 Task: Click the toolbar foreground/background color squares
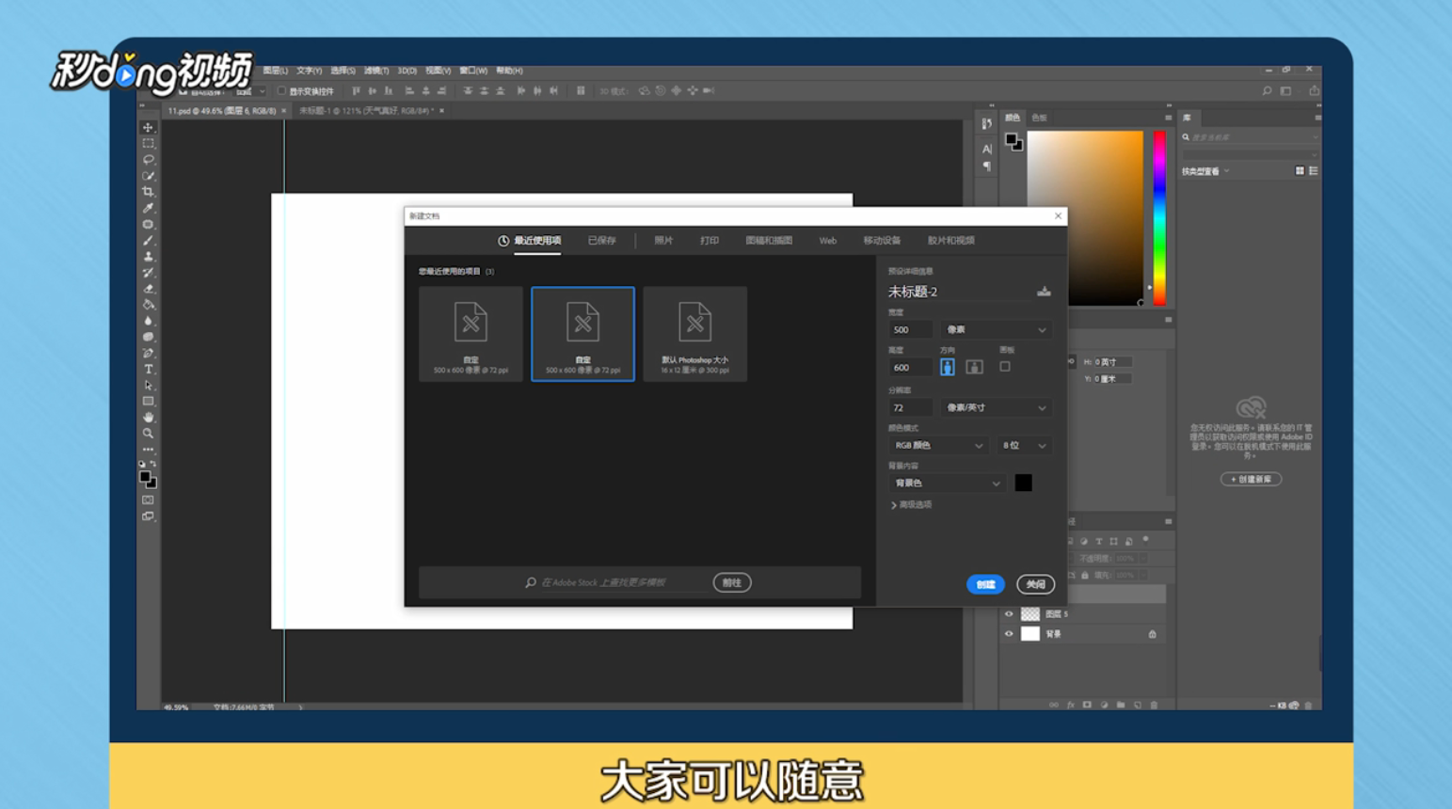(148, 480)
